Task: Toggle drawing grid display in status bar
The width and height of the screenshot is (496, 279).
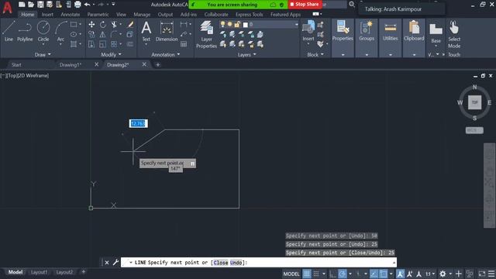Action: [307, 274]
